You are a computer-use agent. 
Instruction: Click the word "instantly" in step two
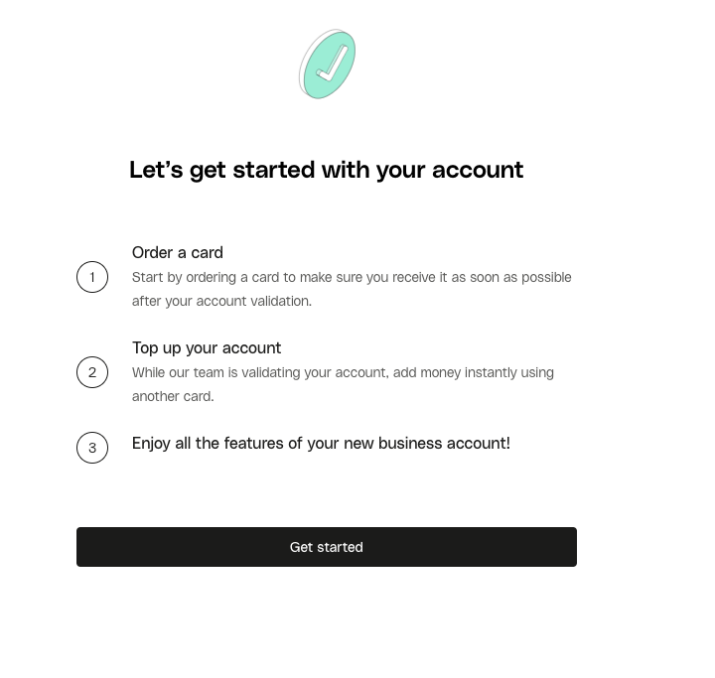coord(491,373)
